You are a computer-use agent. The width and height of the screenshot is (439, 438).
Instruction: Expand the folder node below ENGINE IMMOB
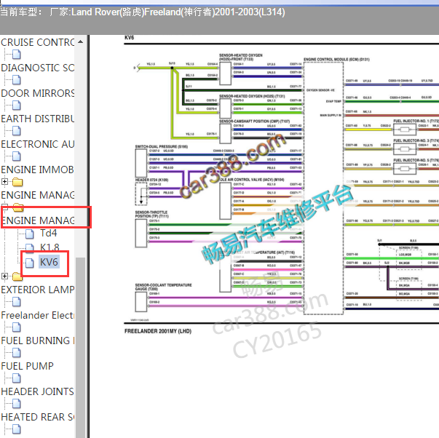pyautogui.click(x=4, y=182)
